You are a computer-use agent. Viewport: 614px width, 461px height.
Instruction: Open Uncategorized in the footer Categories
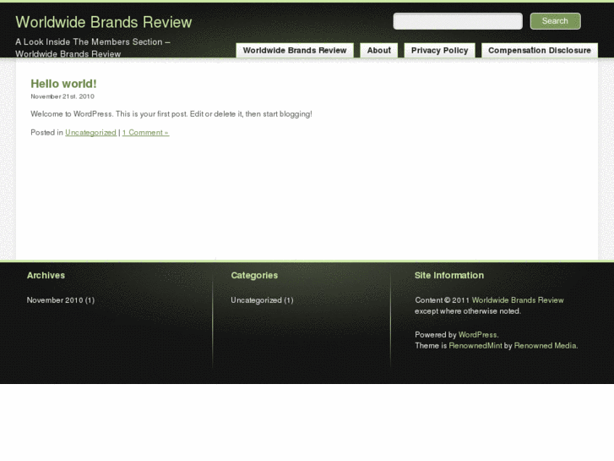[x=256, y=300]
